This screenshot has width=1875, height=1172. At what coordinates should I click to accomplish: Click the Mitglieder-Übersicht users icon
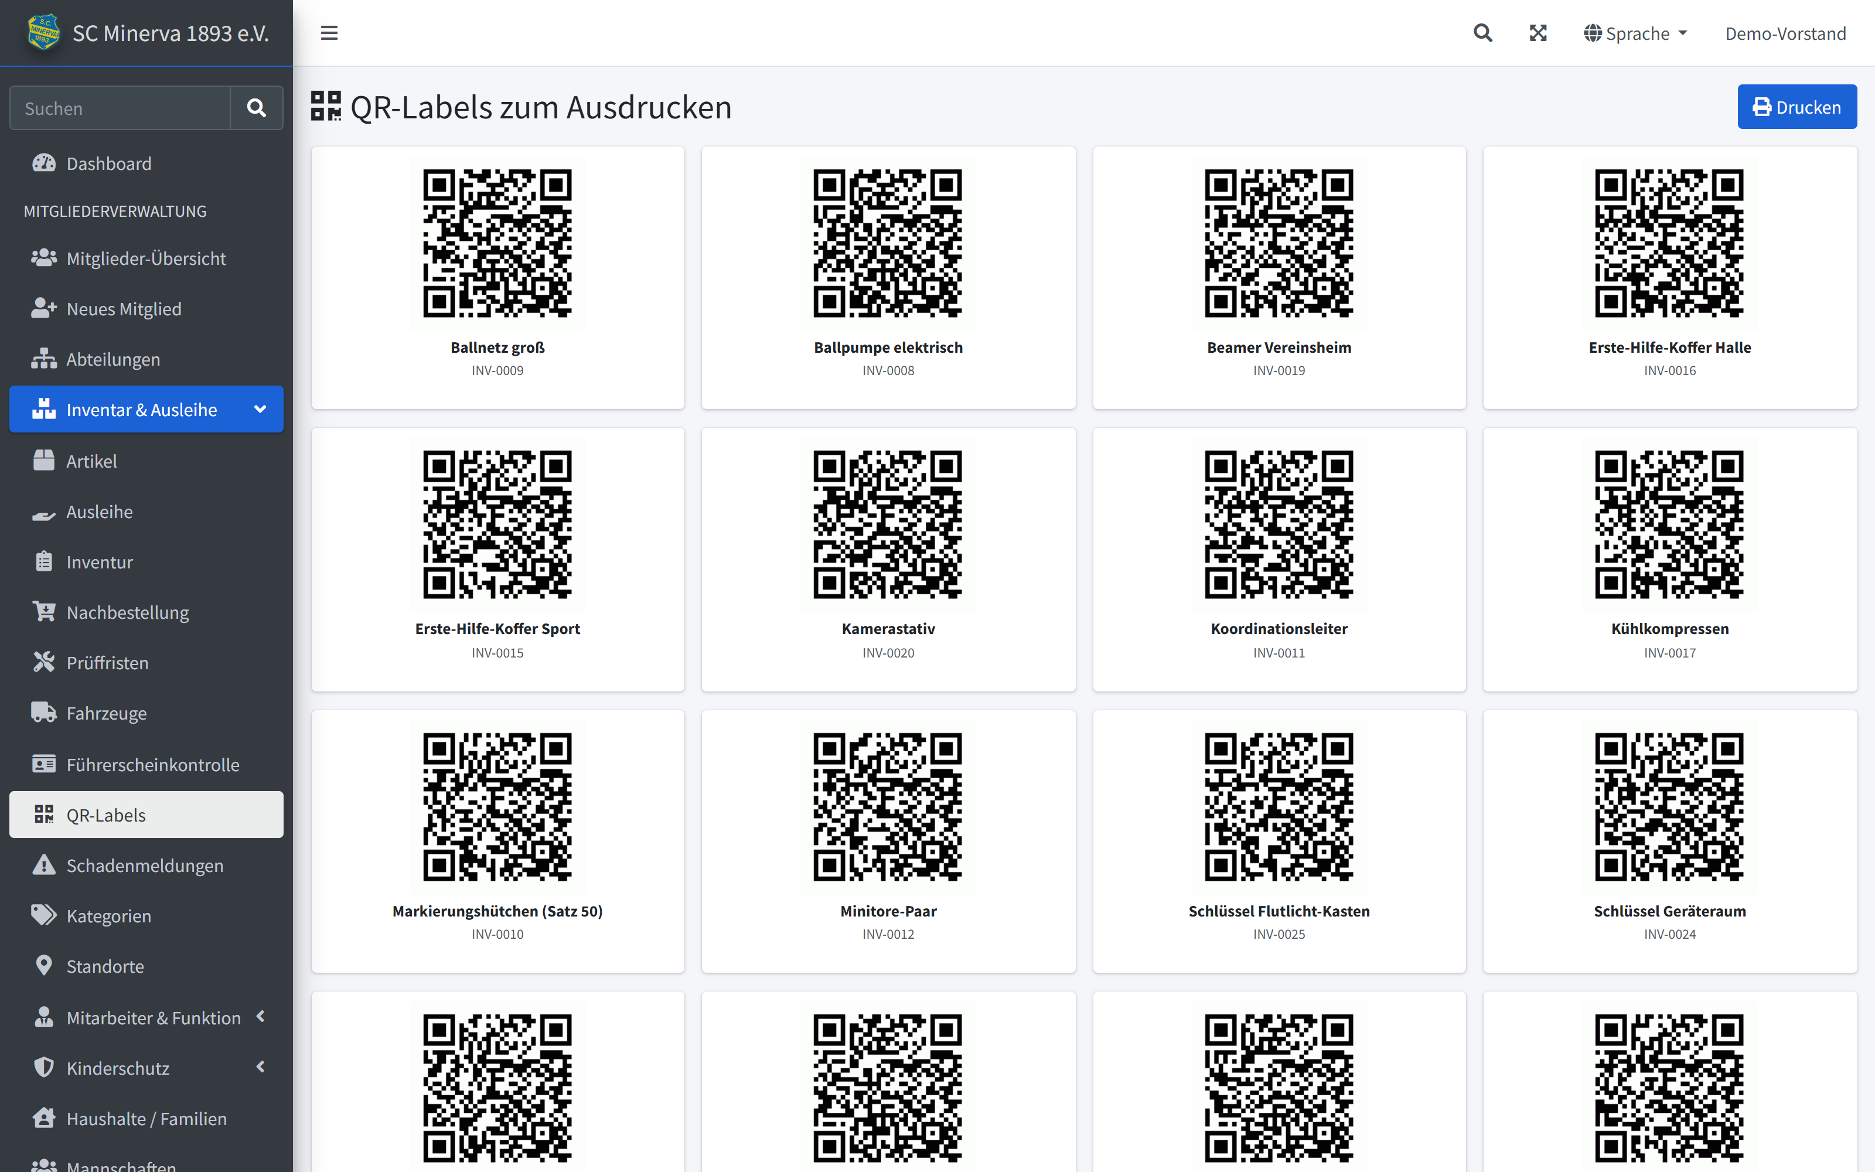click(44, 257)
